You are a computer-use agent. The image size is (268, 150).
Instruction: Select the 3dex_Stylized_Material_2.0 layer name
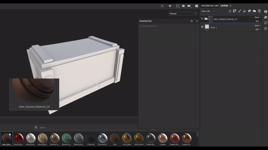225,19
